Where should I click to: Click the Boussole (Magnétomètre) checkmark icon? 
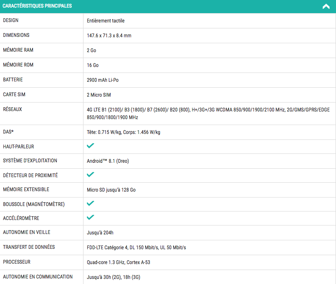(x=90, y=203)
